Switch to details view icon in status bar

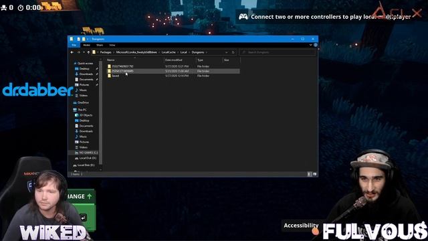(309, 174)
